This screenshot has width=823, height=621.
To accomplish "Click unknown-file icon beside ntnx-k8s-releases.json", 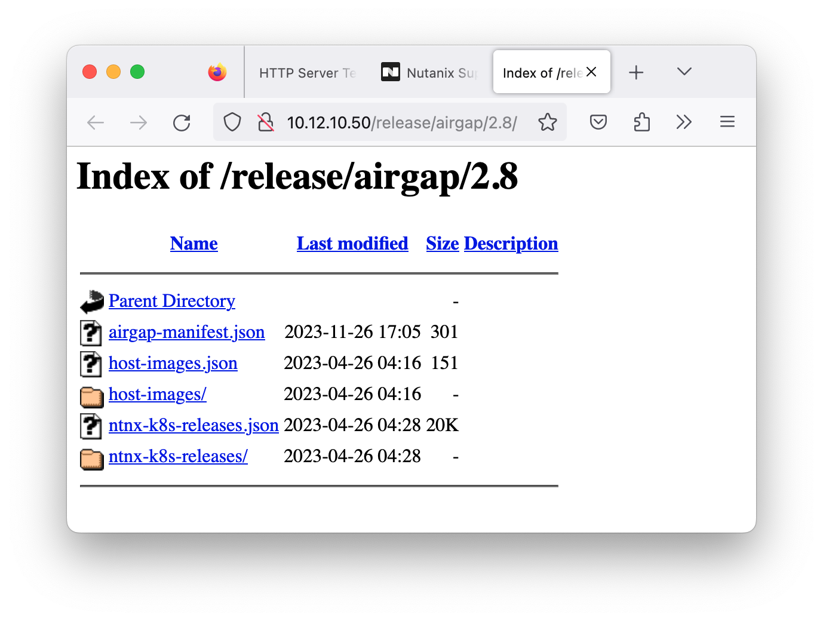I will coord(91,426).
